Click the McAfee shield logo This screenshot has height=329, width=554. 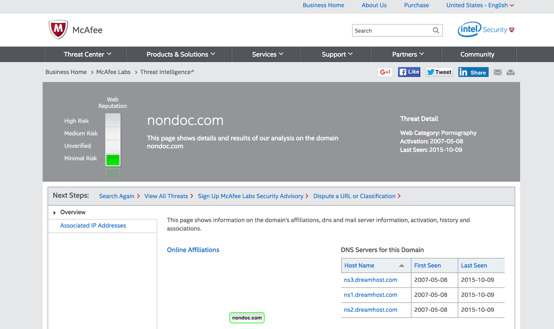click(x=58, y=30)
